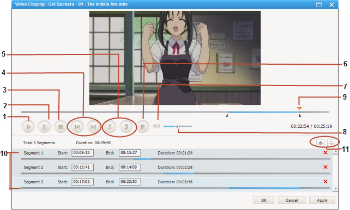350x210 pixels.
Task: Jump to next frame button
Action: [93, 127]
